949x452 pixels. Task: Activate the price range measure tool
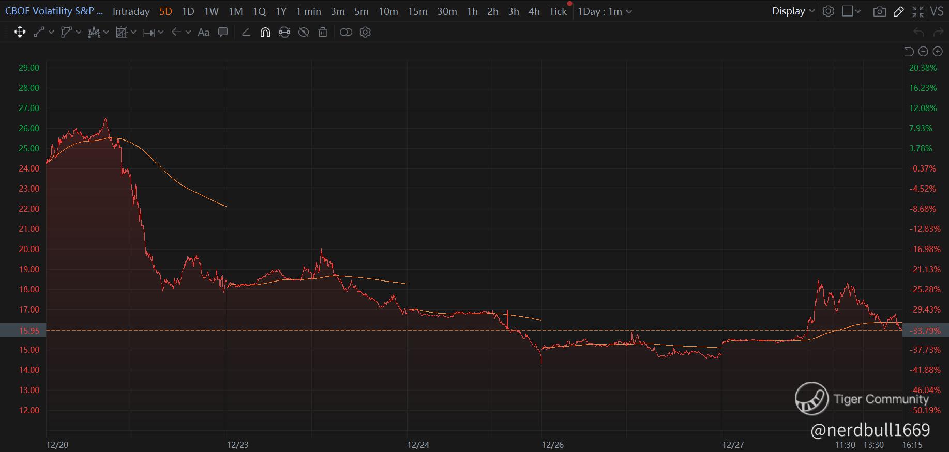149,33
